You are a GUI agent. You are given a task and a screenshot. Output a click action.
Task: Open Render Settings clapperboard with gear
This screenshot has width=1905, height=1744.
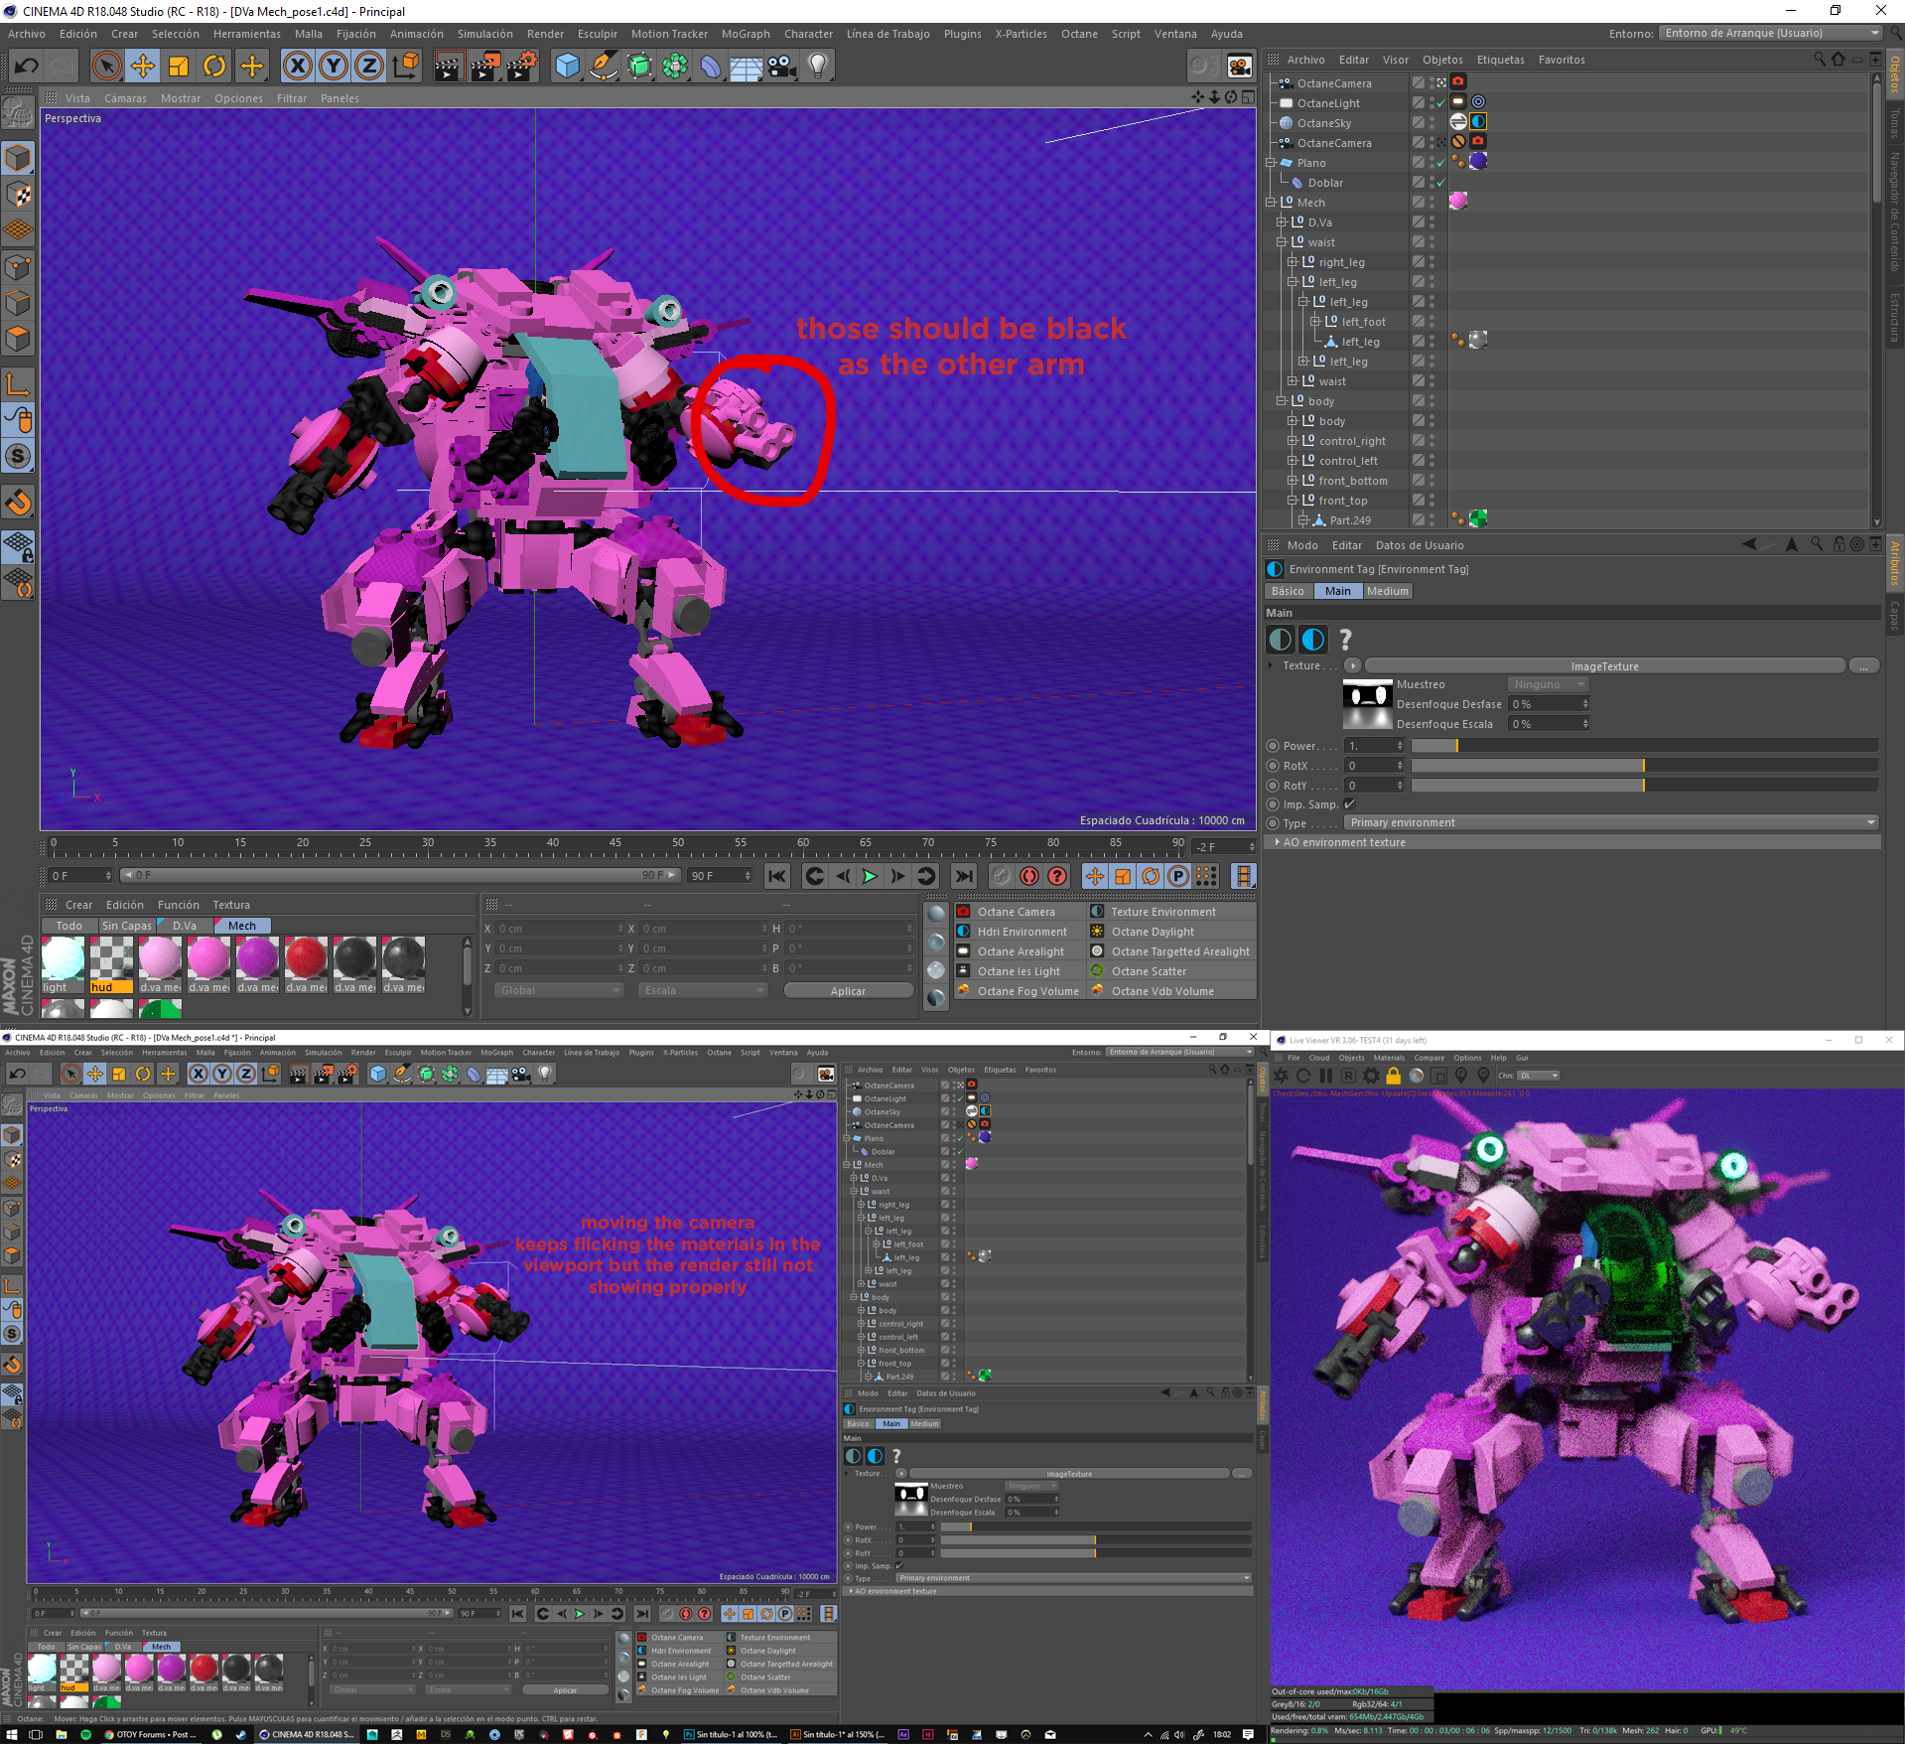click(522, 67)
